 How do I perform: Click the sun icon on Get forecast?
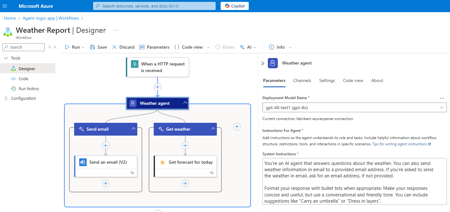[162, 162]
